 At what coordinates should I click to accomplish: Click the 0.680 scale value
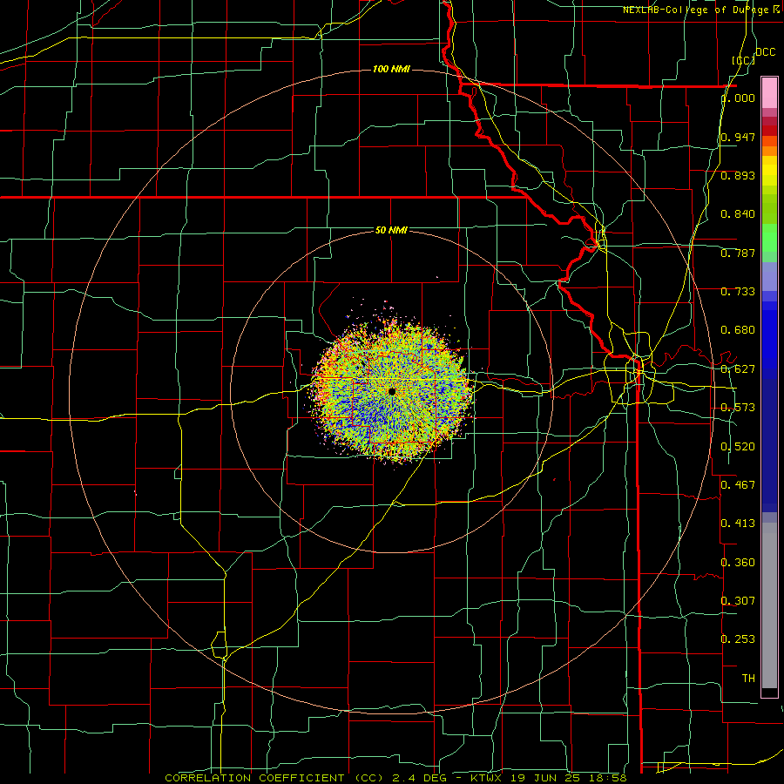(738, 330)
